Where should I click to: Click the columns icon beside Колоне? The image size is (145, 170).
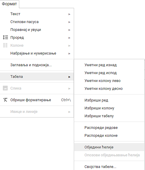point(5,45)
